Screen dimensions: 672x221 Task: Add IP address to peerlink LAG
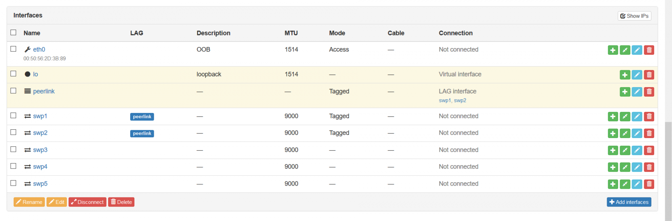pos(625,92)
